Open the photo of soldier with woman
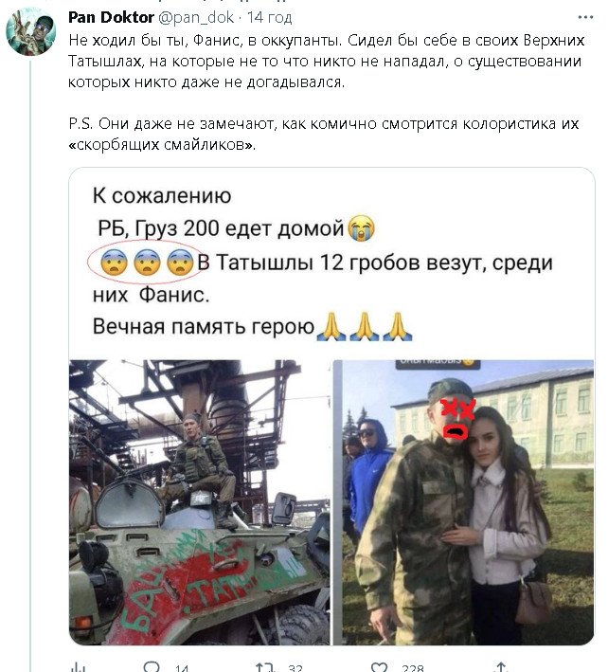This screenshot has width=608, height=672. pyautogui.click(x=464, y=502)
